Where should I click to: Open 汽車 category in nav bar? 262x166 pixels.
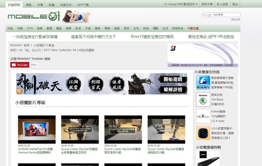(x=88, y=28)
